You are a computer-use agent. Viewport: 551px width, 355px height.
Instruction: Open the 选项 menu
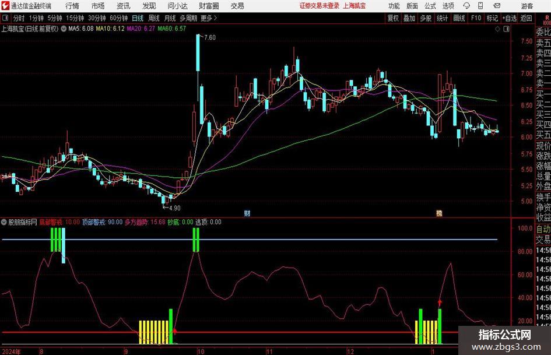coord(448,6)
